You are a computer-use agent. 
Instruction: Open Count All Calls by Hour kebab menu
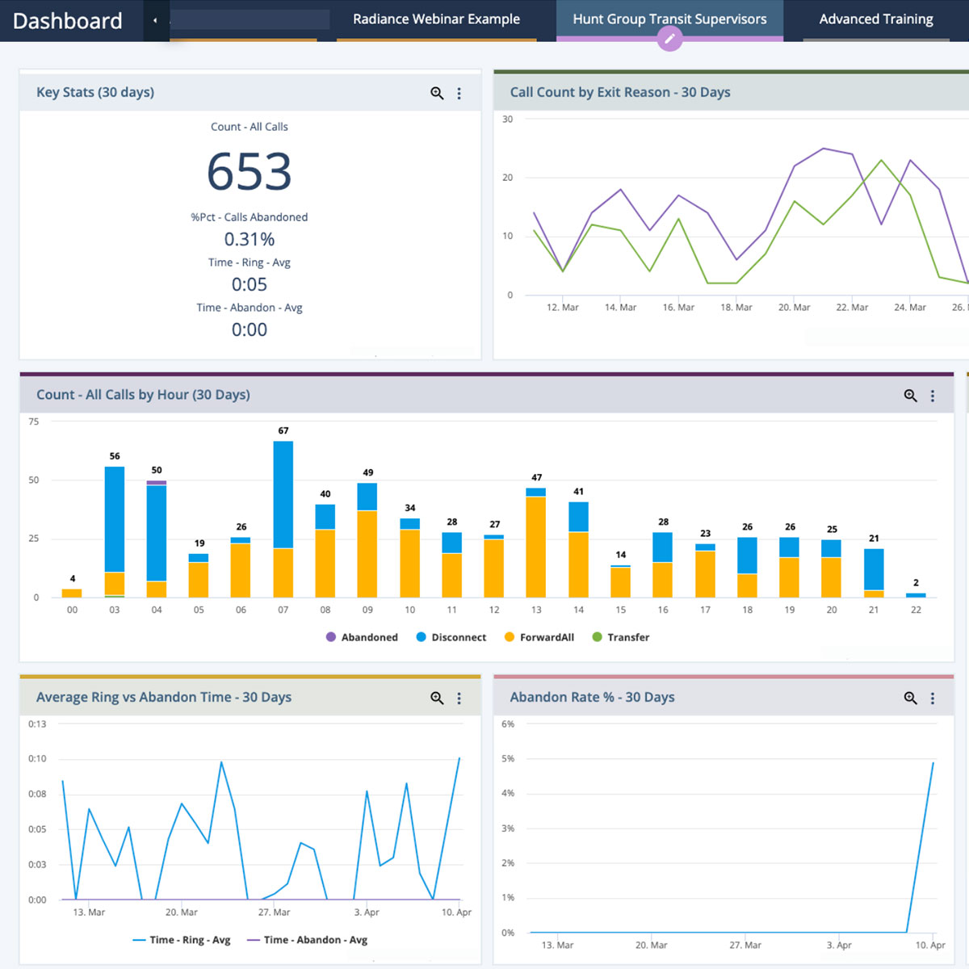933,396
